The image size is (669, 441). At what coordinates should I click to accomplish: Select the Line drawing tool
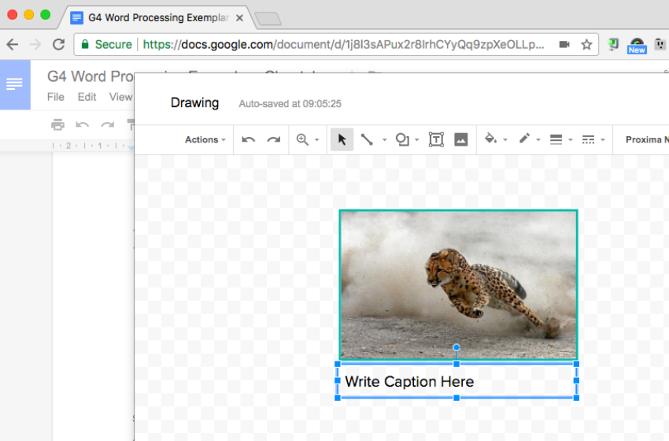click(367, 139)
